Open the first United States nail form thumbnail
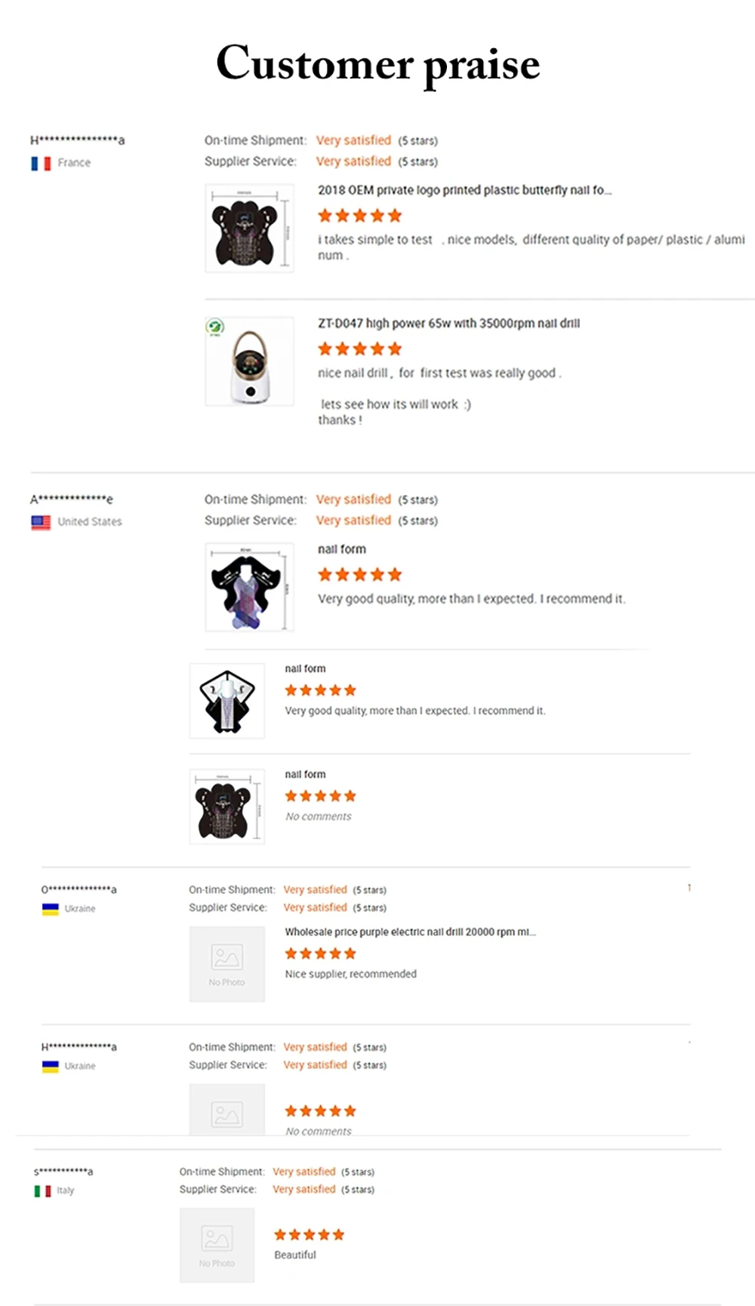 (x=249, y=588)
